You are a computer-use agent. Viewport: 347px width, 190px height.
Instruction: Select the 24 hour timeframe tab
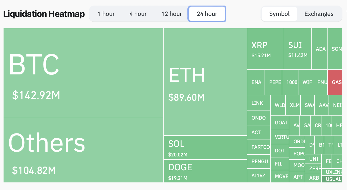coord(207,14)
